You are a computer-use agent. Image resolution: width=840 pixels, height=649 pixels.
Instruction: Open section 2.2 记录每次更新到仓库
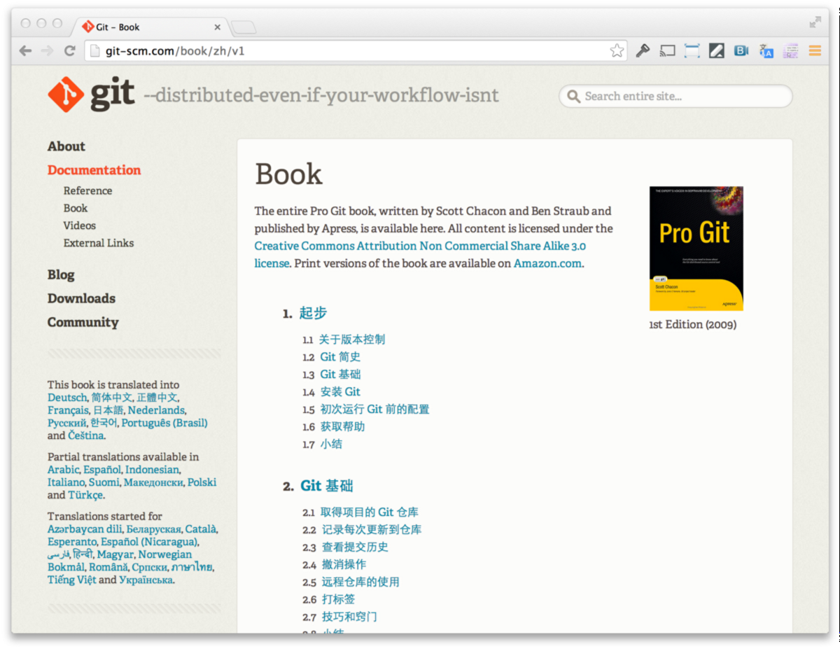coord(372,530)
